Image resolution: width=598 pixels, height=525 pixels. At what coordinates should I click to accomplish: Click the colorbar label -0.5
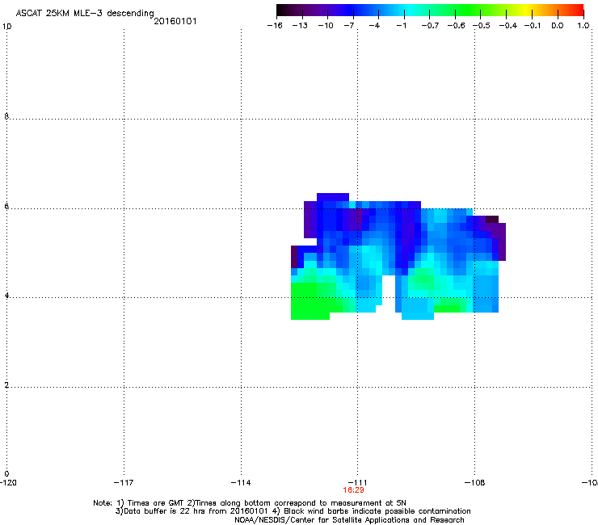(482, 26)
